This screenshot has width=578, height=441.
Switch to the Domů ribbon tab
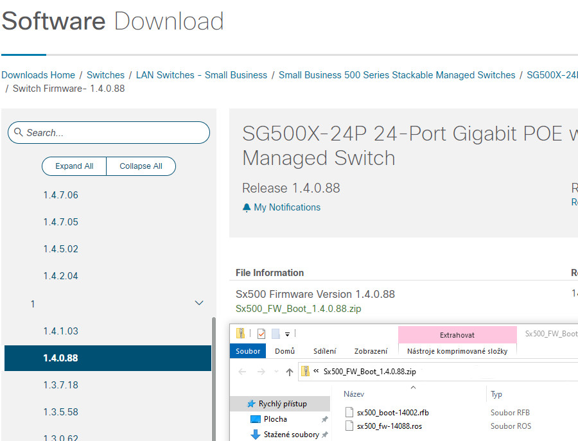point(285,351)
